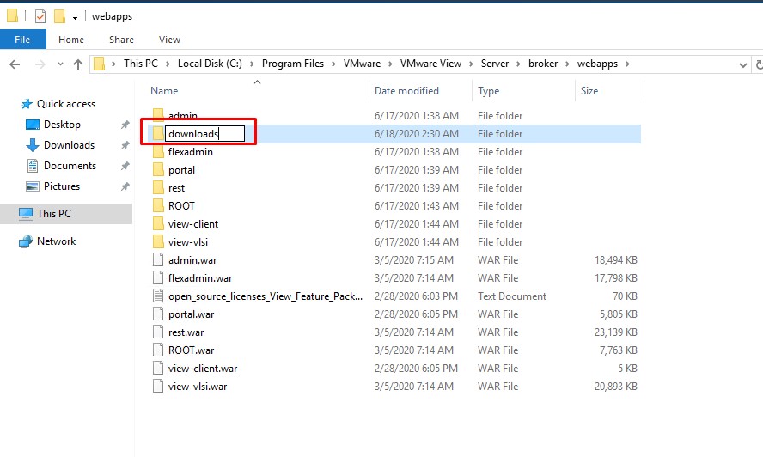The width and height of the screenshot is (763, 457).
Task: Expand the address bar history dropdown
Action: click(x=743, y=64)
